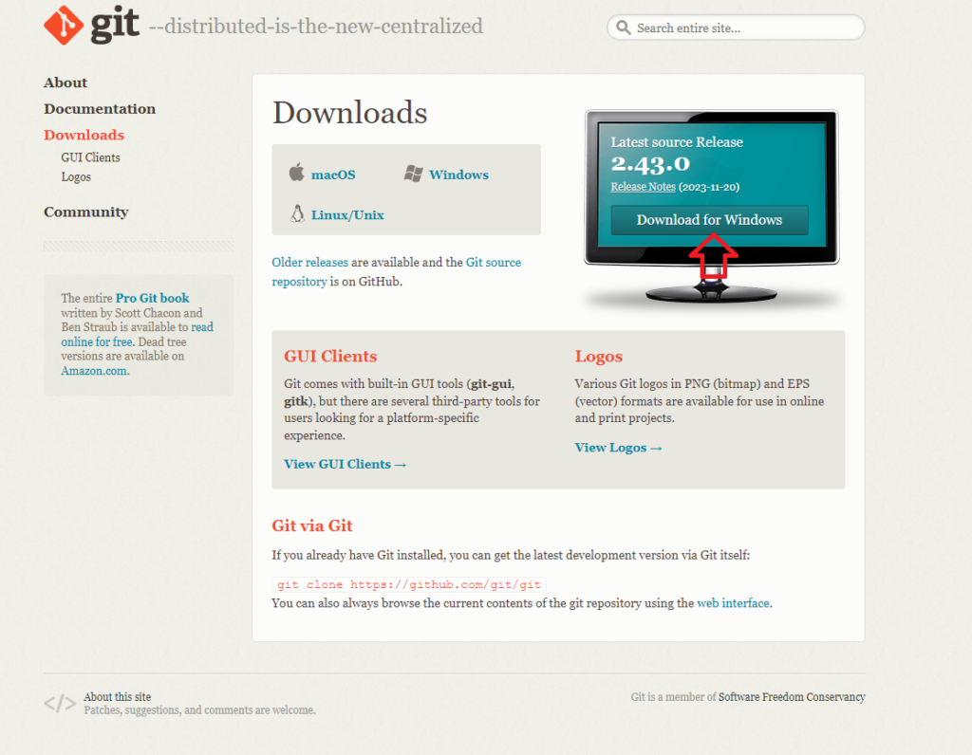The width and height of the screenshot is (972, 755).
Task: Click the Linux penguin icon
Action: pos(297,213)
